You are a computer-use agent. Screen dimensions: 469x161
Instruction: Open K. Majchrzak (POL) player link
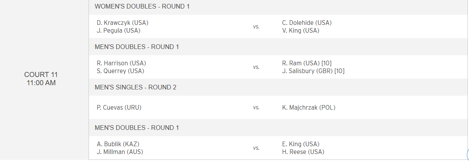coord(309,107)
